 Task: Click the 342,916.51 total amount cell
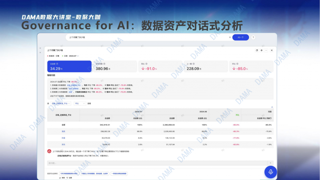pyautogui.click(x=105, y=125)
